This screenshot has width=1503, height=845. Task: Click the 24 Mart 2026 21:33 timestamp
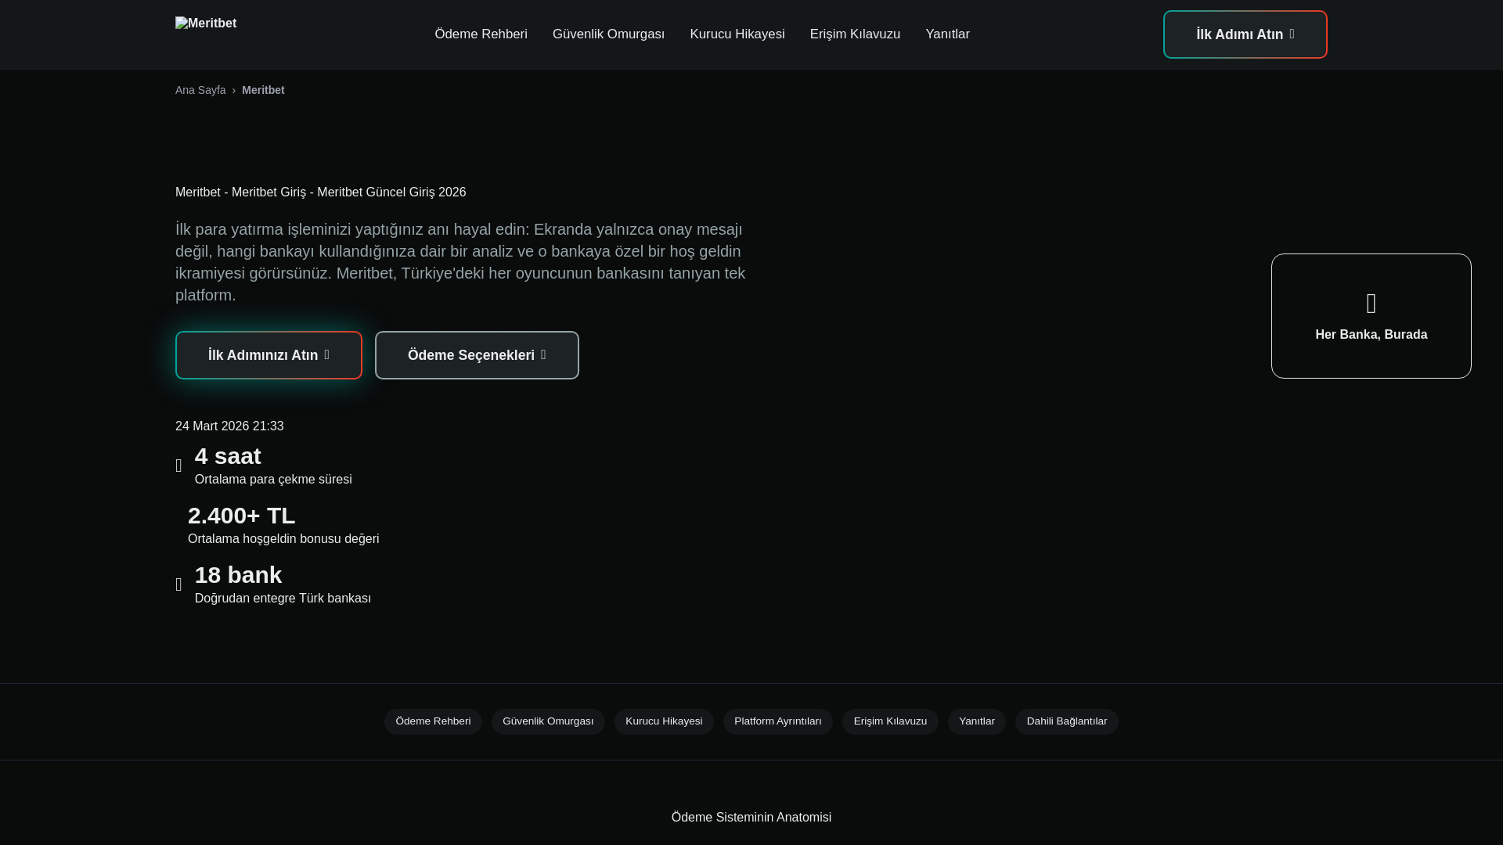(x=229, y=426)
